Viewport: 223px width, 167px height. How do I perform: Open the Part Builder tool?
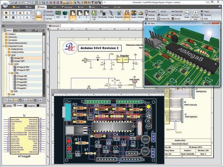coord(102,14)
